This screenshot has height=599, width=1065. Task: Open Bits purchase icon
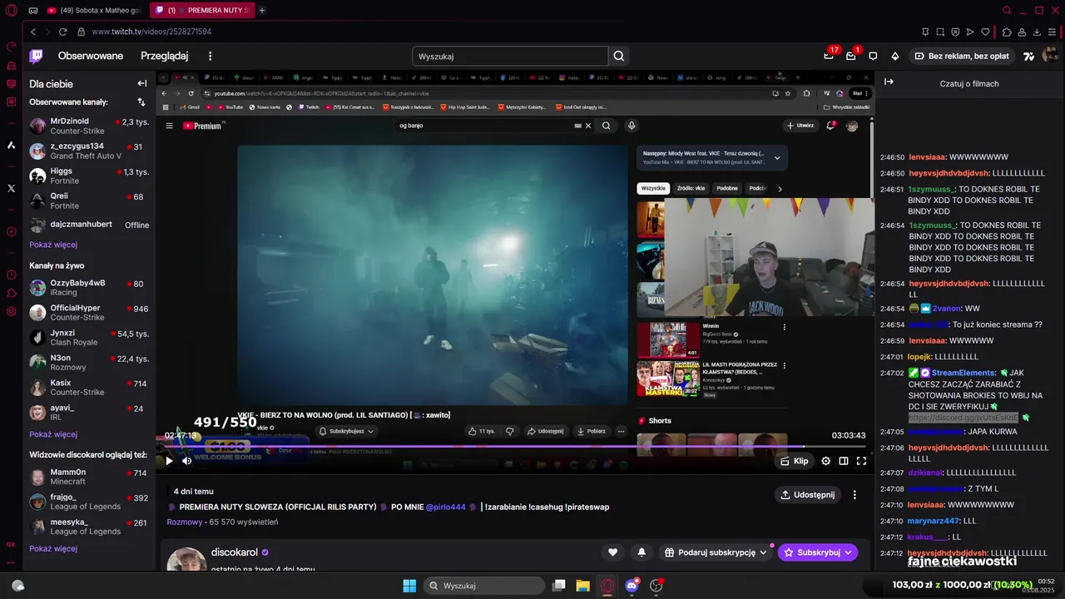(x=895, y=56)
